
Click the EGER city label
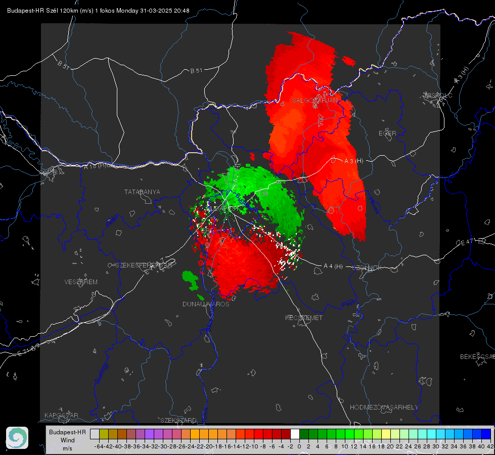point(387,133)
